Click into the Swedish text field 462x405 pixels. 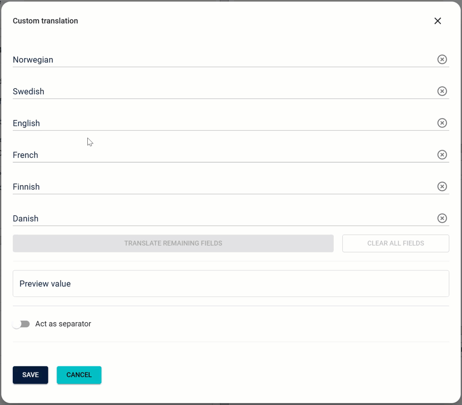(x=221, y=91)
